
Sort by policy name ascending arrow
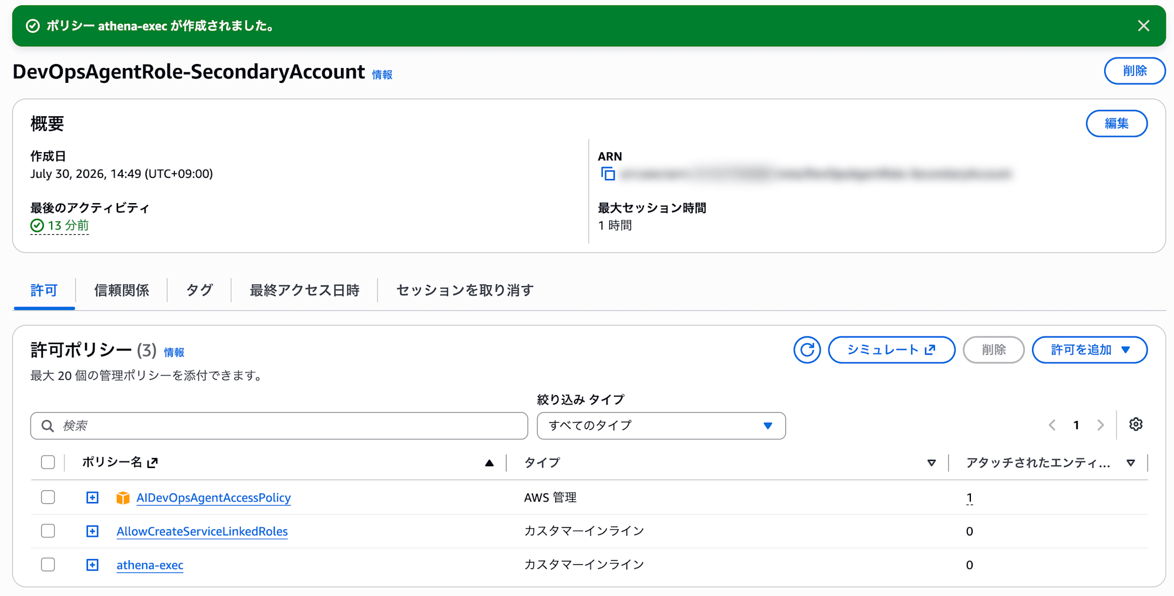pyautogui.click(x=489, y=463)
